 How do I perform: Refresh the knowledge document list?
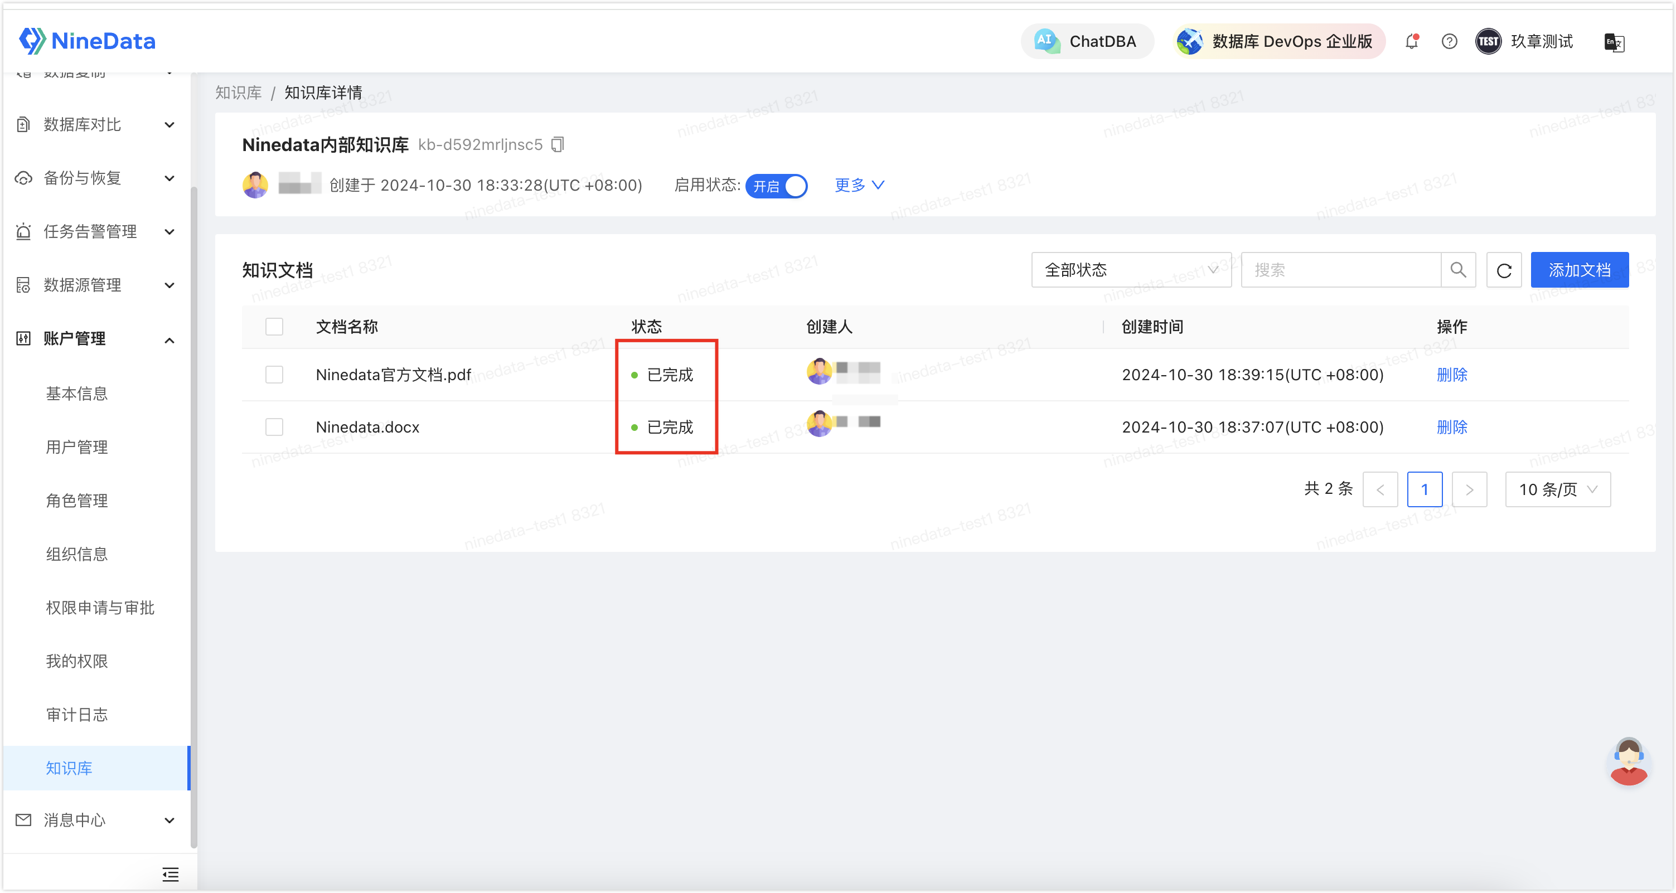pyautogui.click(x=1504, y=270)
